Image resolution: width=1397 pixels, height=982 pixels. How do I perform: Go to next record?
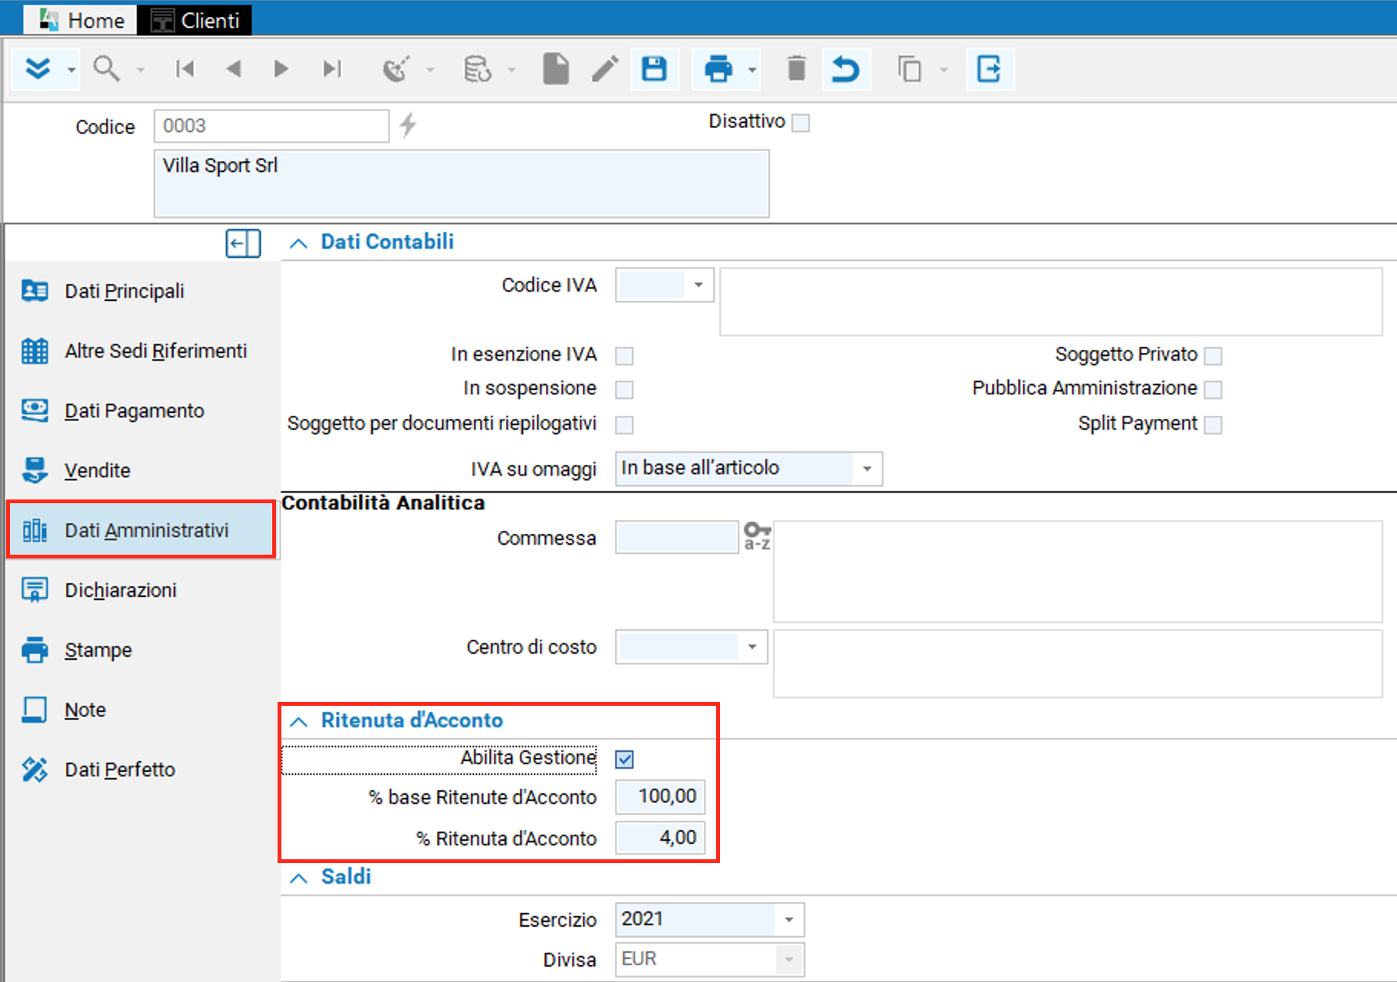281,69
